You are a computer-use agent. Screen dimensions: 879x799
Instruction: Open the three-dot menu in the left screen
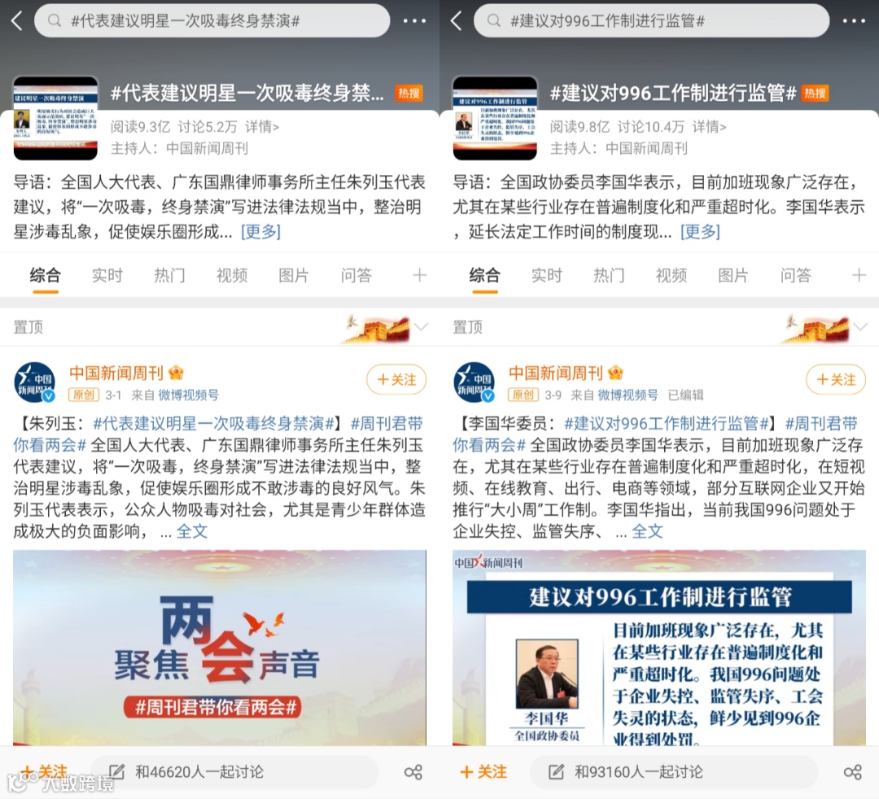point(414,21)
